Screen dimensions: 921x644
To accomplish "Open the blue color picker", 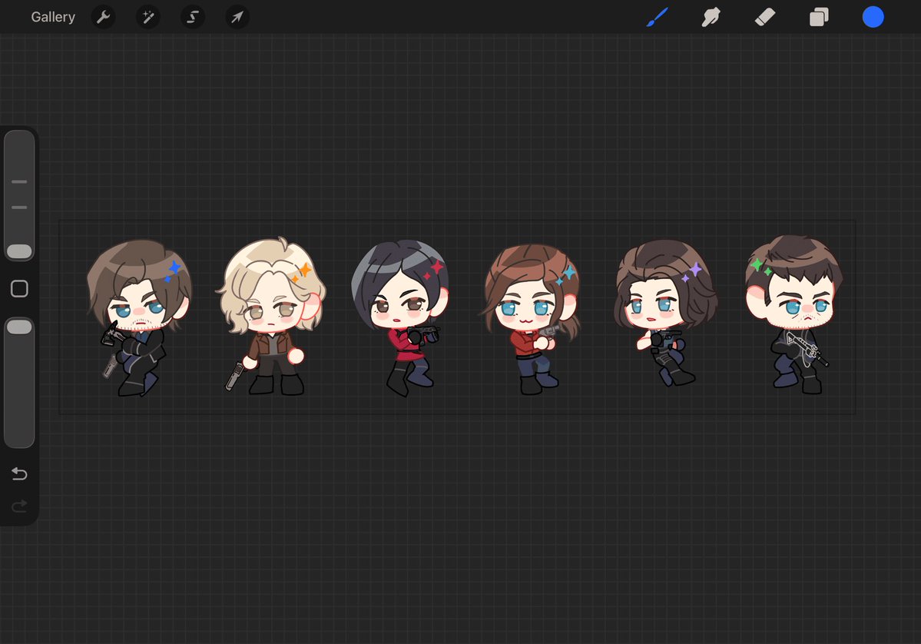I will 873,17.
